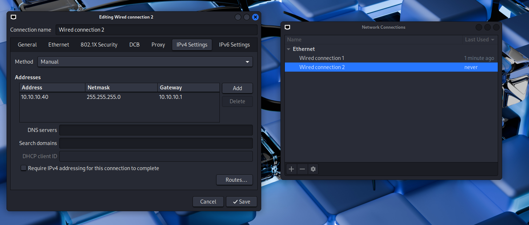The height and width of the screenshot is (225, 529).
Task: Click the Network Connections window title icon
Action: point(287,27)
